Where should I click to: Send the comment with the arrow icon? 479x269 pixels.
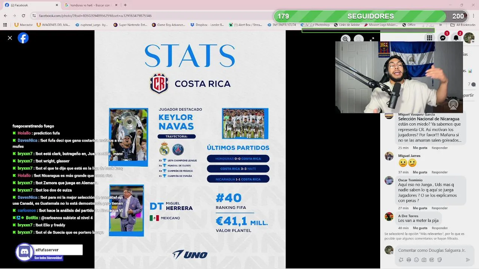pyautogui.click(x=468, y=260)
